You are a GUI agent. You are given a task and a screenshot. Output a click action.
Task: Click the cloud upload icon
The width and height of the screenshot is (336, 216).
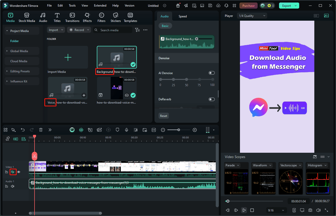[218, 6]
